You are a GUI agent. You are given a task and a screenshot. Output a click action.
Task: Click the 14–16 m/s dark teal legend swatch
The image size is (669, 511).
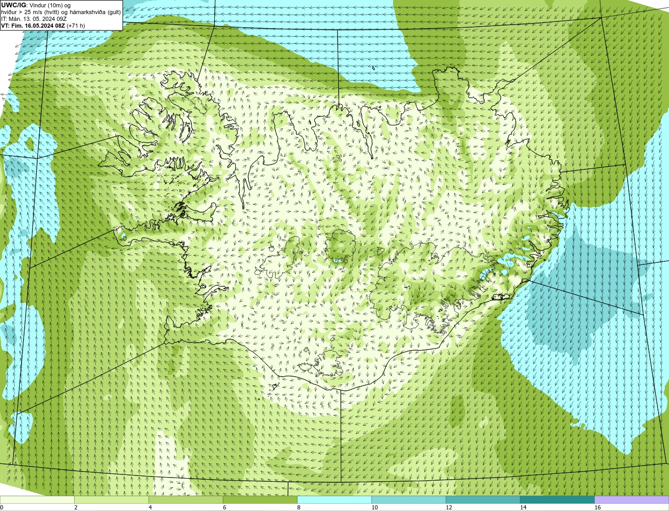(558, 500)
